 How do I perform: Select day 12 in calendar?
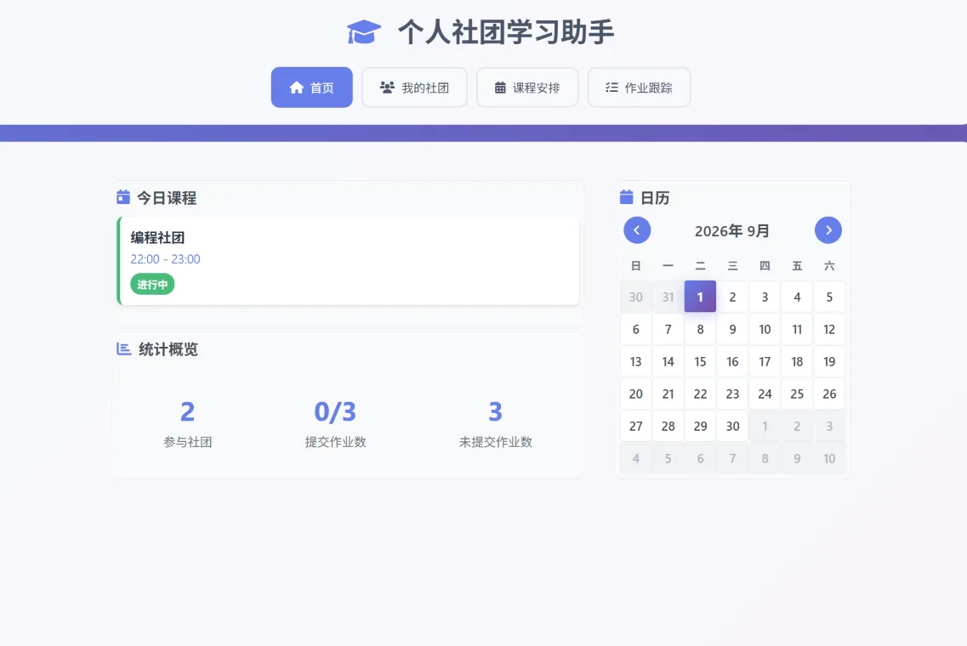829,329
